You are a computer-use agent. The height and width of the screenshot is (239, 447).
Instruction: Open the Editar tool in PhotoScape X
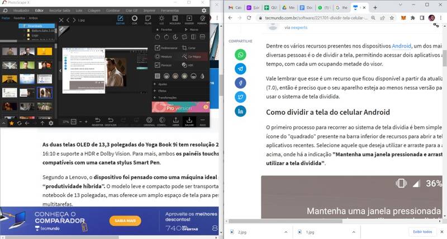pyautogui.click(x=120, y=20)
